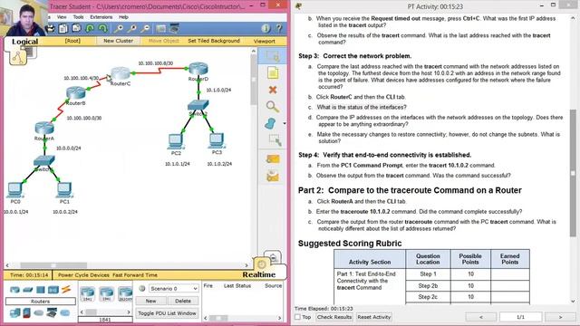Click Check Results in PT Activity

click(x=334, y=317)
